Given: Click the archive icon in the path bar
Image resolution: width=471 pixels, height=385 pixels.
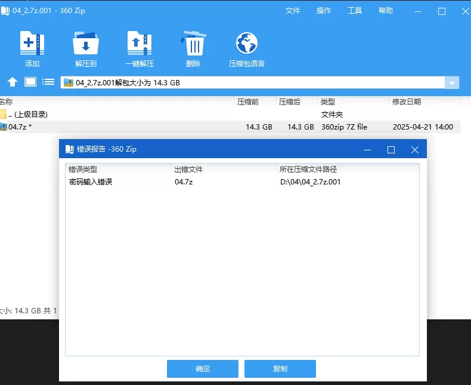Looking at the screenshot, I should pos(69,83).
